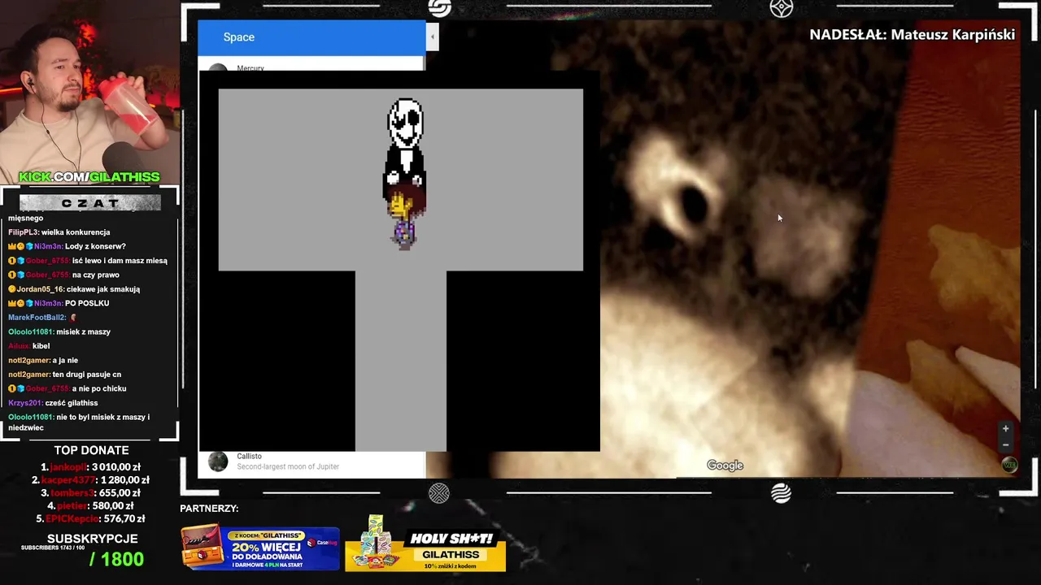Click the Callisto moon thumbnail
This screenshot has width=1041, height=585.
point(218,461)
